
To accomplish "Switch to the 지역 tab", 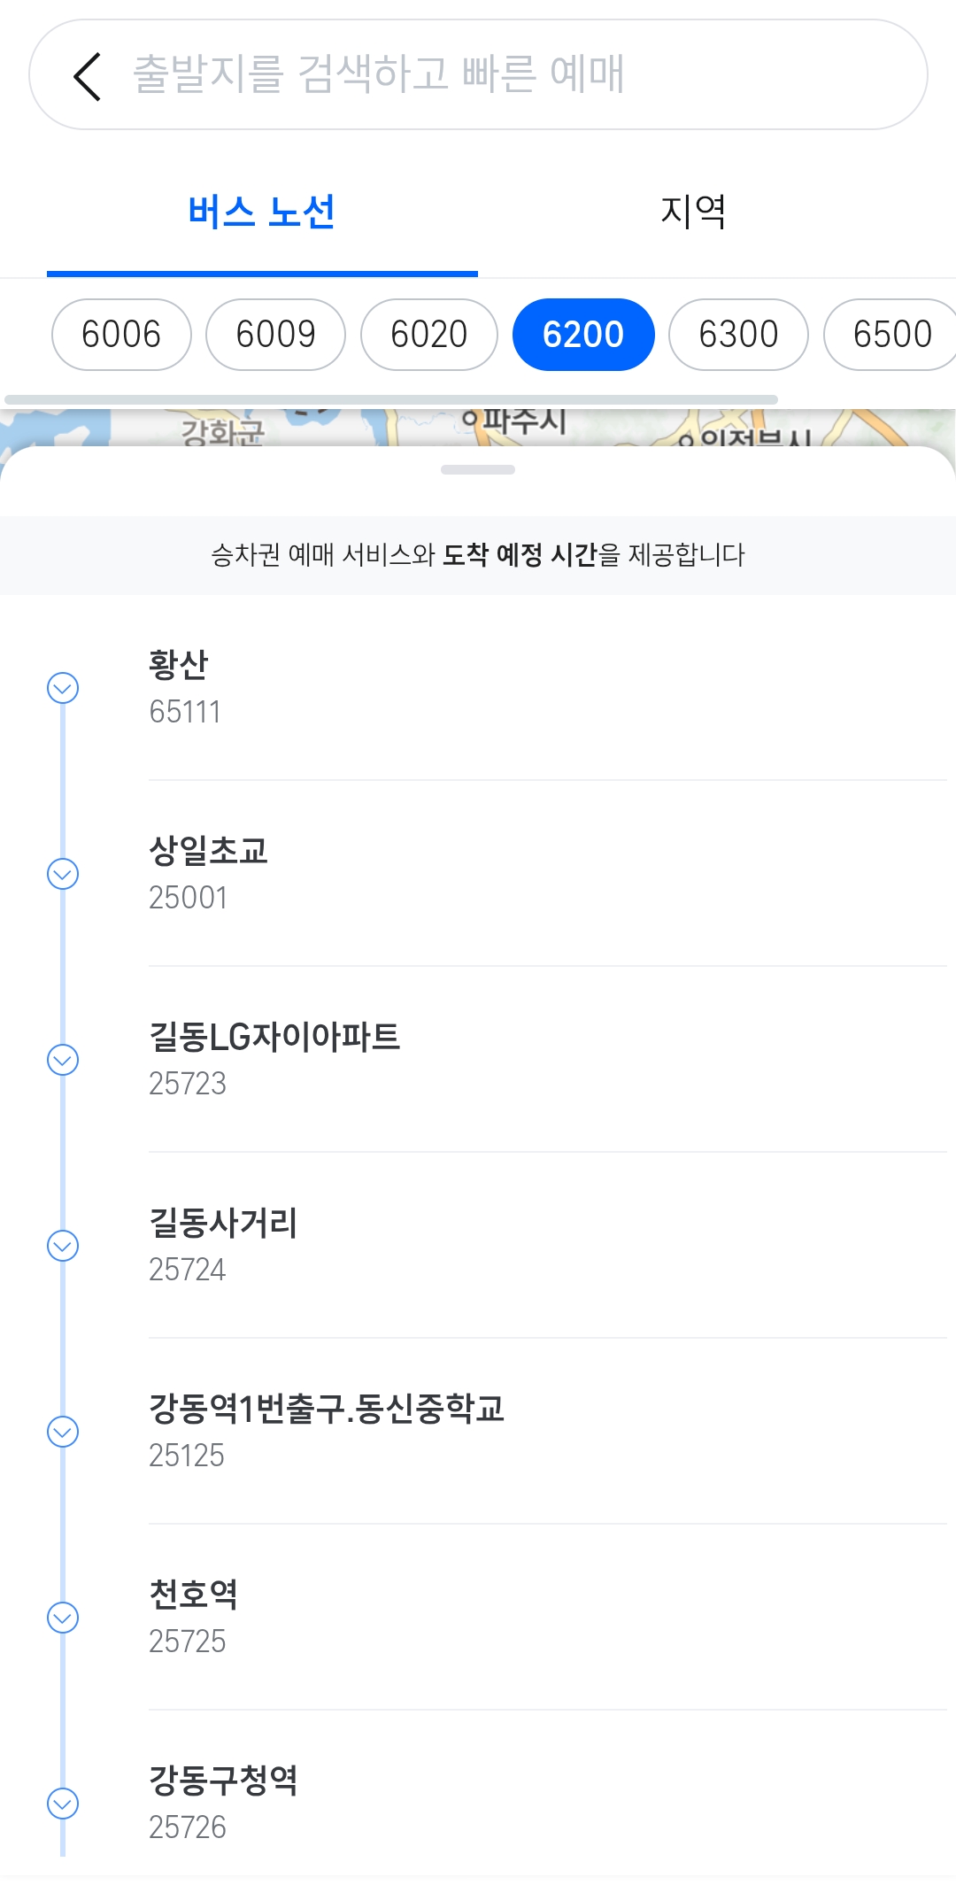I will tap(693, 212).
